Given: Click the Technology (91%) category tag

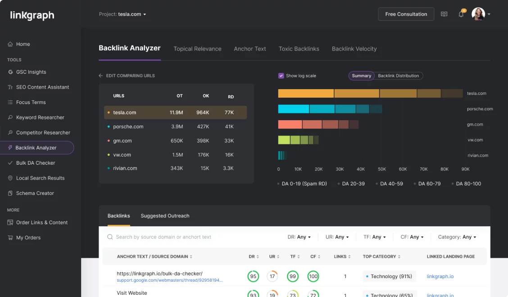Looking at the screenshot, I should (x=389, y=276).
